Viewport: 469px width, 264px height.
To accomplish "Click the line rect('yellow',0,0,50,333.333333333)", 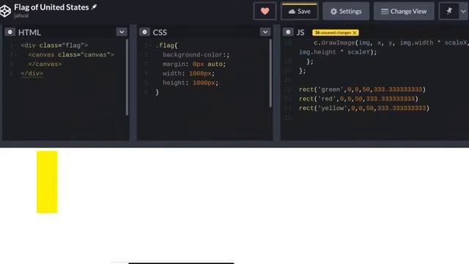I will click(364, 108).
